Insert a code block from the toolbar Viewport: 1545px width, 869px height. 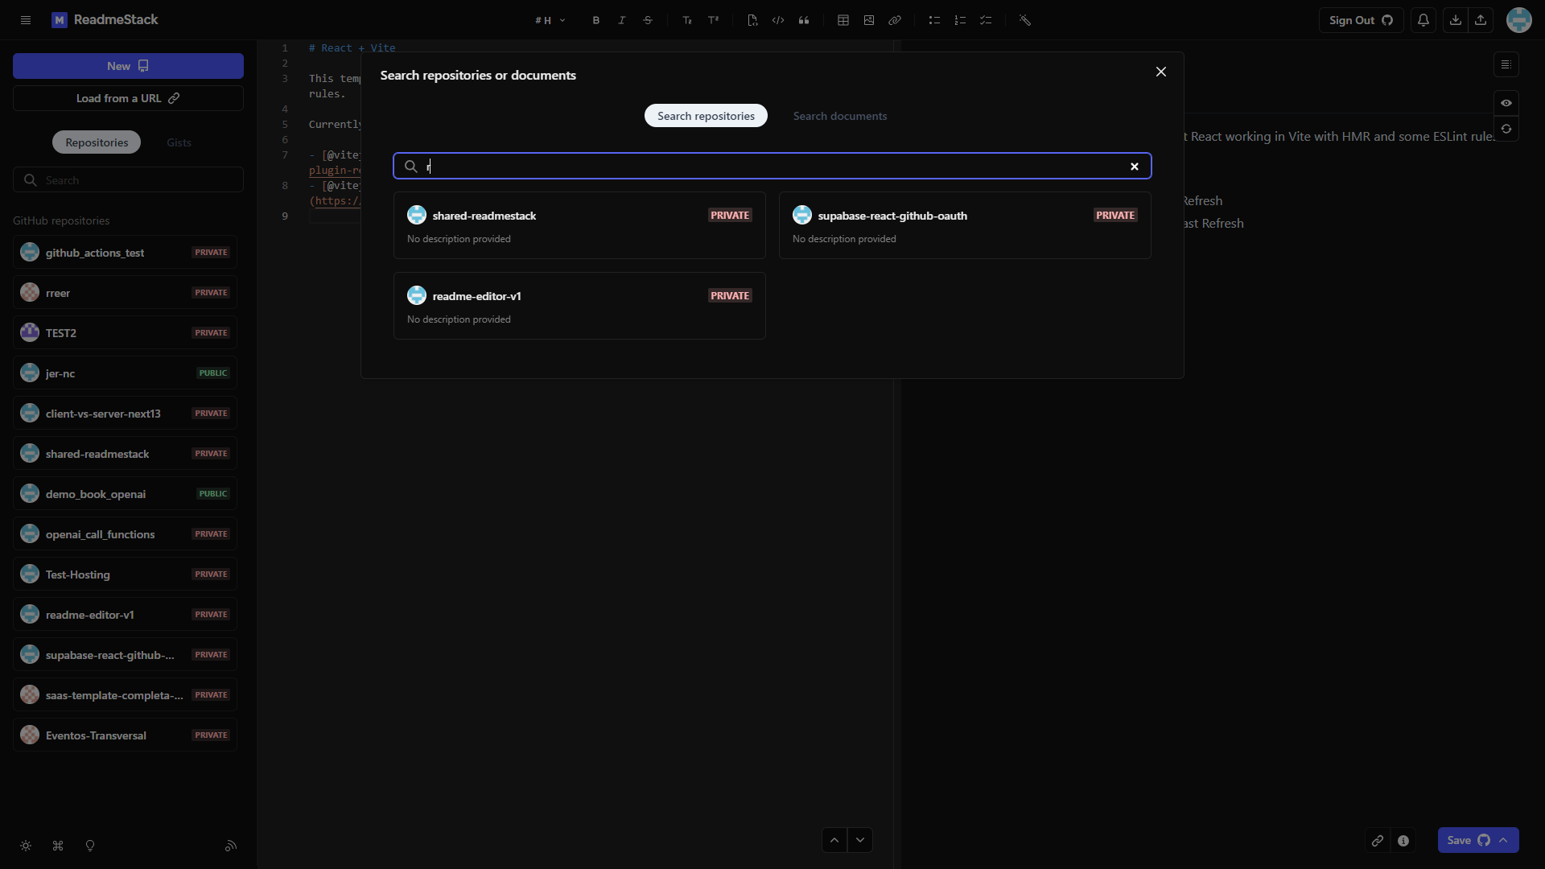pos(778,20)
